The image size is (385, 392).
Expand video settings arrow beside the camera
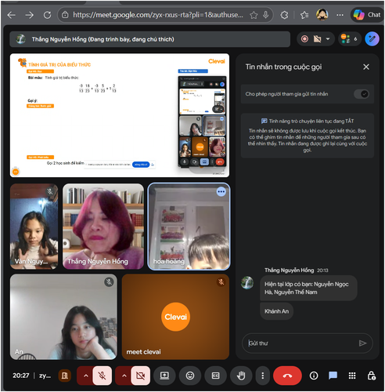tap(124, 376)
